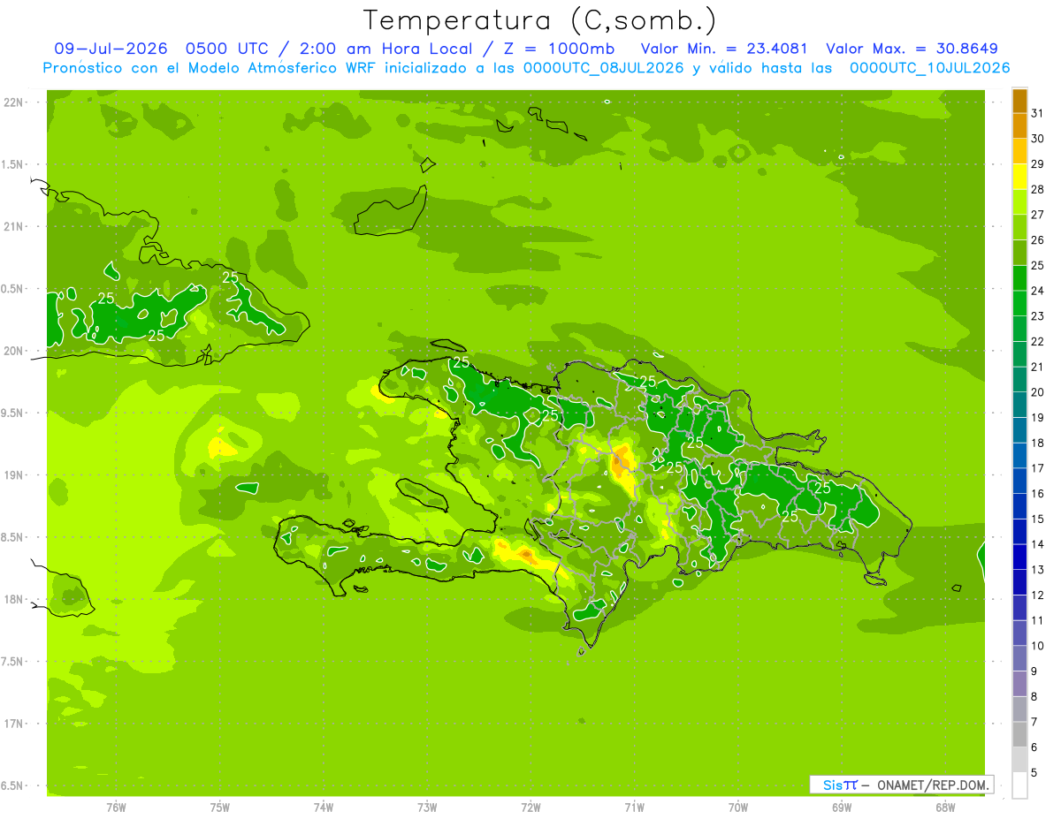Select the 0000UTC_08JUL2026 initialization time
This screenshot has width=1061, height=819.
[x=604, y=68]
